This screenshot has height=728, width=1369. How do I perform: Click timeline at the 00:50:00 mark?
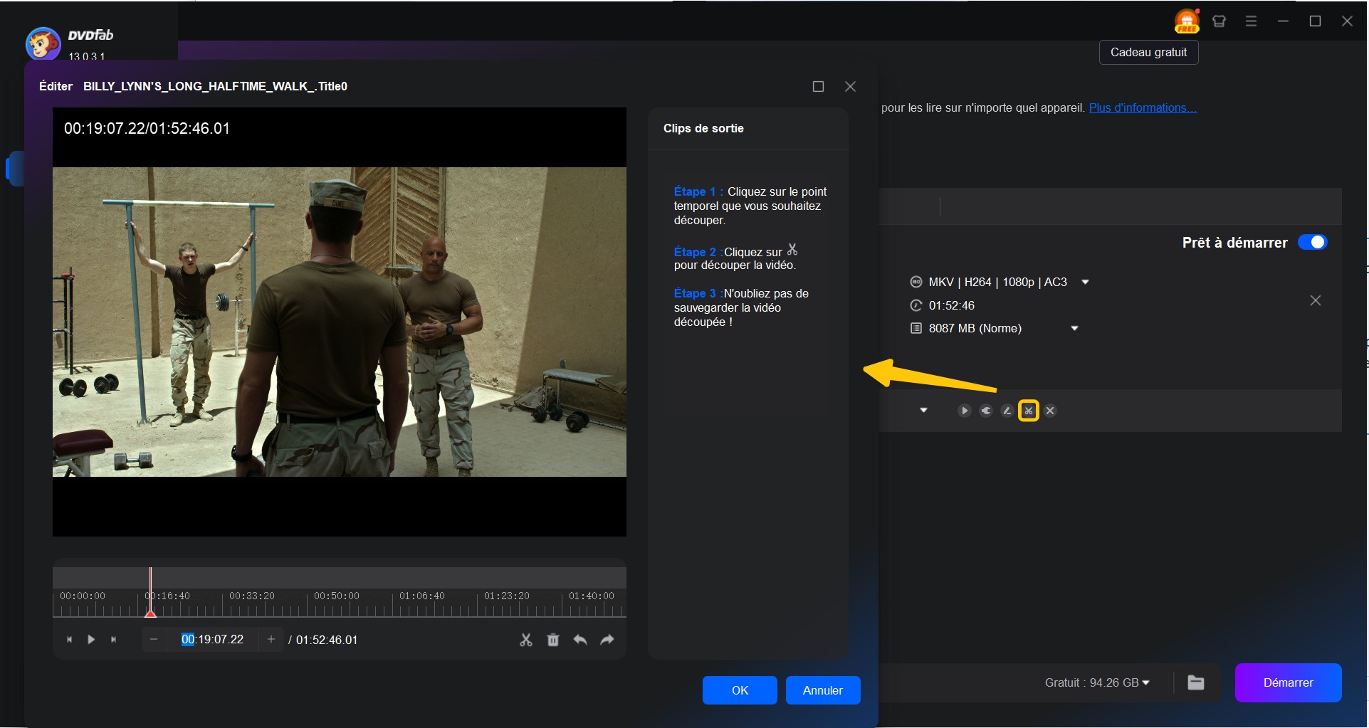(337, 596)
